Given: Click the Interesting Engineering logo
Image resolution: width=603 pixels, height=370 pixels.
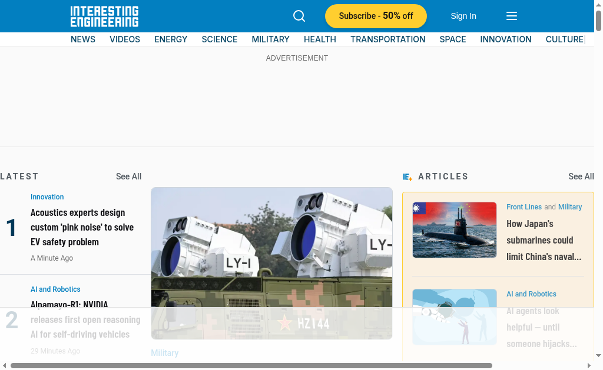Looking at the screenshot, I should coord(104,16).
